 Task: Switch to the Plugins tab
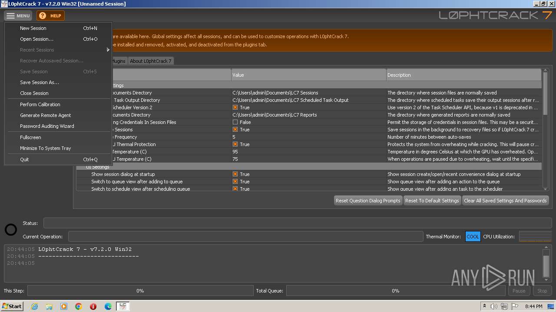pyautogui.click(x=119, y=61)
